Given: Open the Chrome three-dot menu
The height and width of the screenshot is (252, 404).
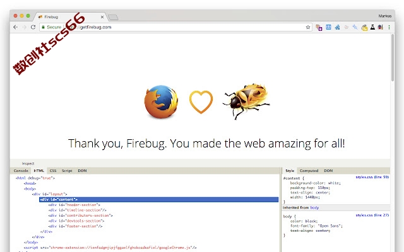Looking at the screenshot, I should (x=389, y=27).
